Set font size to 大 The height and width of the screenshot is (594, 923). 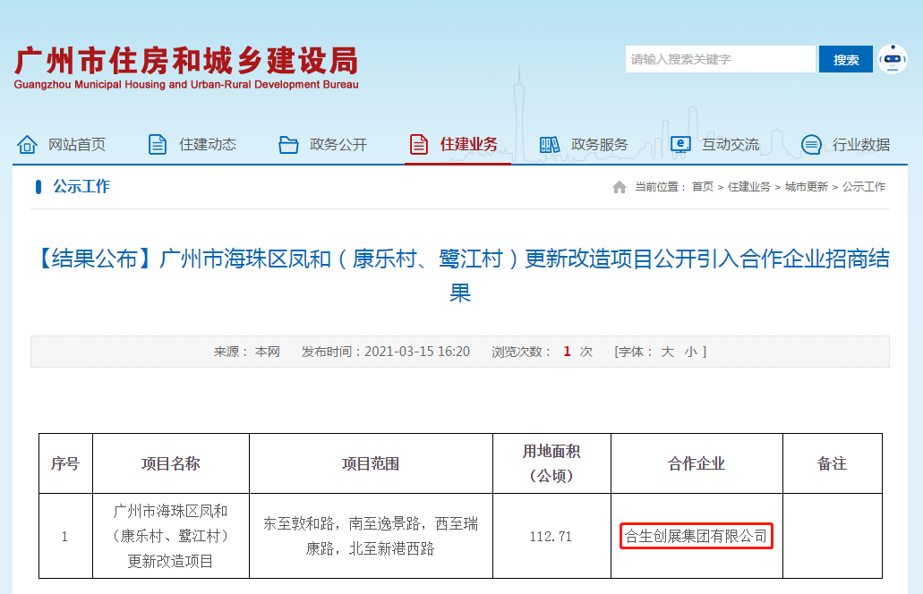point(667,352)
